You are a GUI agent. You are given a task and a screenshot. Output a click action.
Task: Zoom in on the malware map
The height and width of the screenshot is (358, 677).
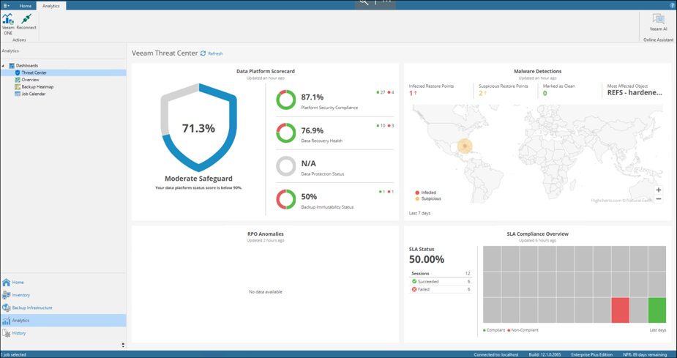pyautogui.click(x=659, y=190)
